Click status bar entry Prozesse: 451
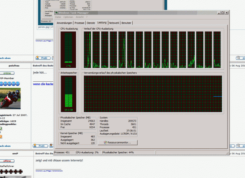 point(65,152)
